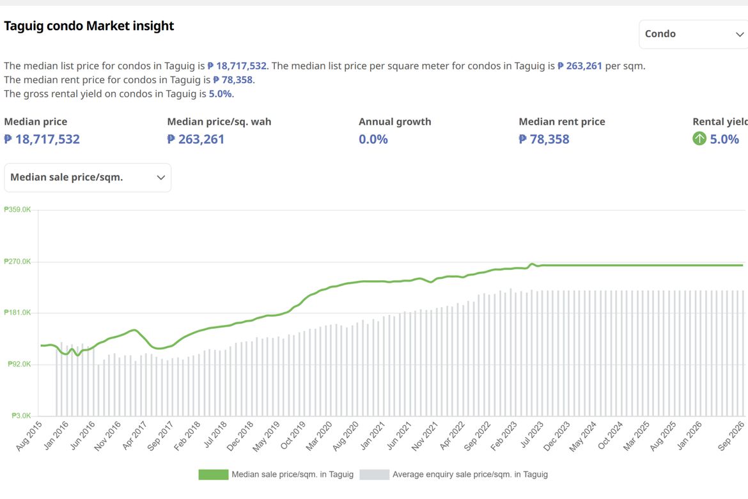The width and height of the screenshot is (748, 499).
Task: Click the Dec 2018 x-axis label
Action: [240, 436]
